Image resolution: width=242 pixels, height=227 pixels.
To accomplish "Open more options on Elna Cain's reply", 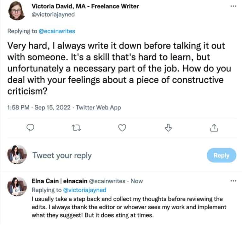I will (233, 181).
